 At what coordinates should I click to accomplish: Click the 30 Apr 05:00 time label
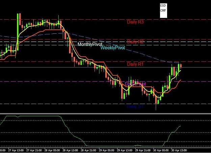pyautogui.click(x=161, y=150)
